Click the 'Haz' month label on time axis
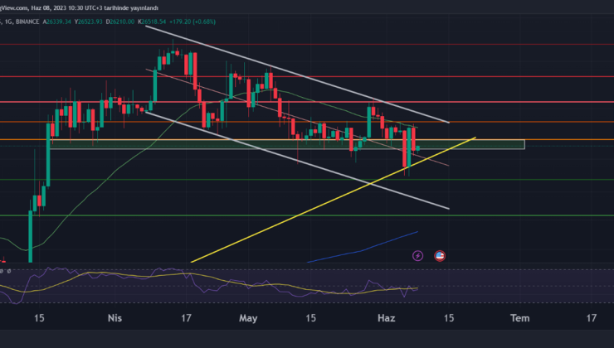Image resolution: width=614 pixels, height=348 pixels. [386, 318]
